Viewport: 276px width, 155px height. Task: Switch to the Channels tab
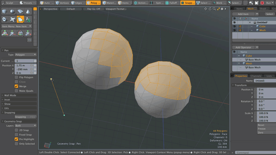(x=256, y=76)
